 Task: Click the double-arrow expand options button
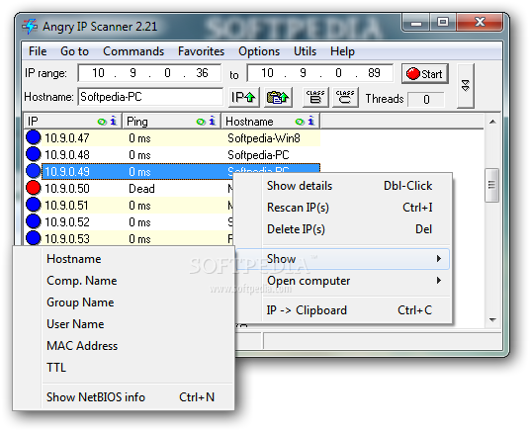tap(466, 86)
